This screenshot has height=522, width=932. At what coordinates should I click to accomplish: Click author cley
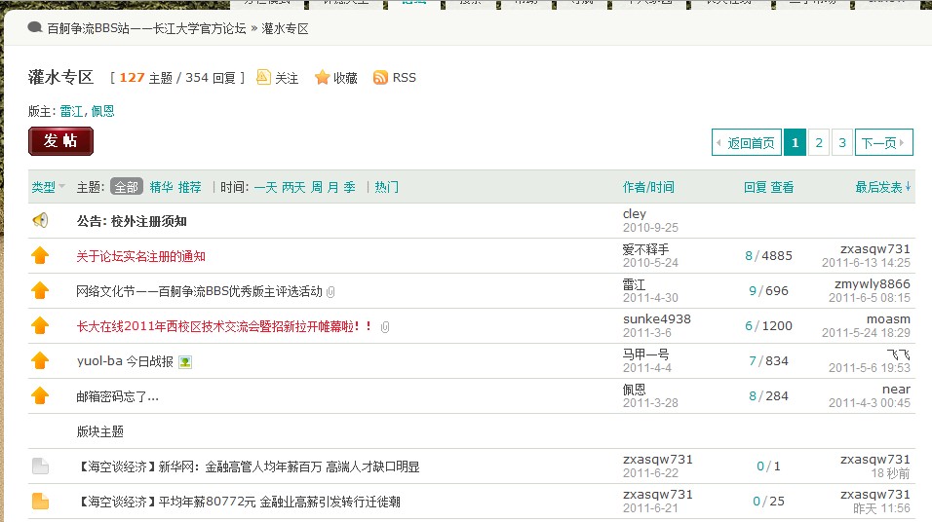point(635,214)
